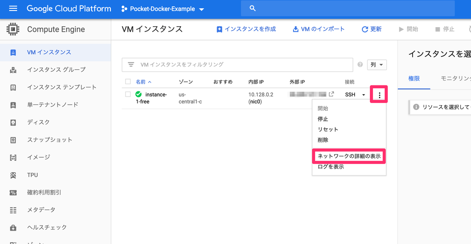Click the search magnifier icon
This screenshot has width=471, height=244.
[253, 8]
